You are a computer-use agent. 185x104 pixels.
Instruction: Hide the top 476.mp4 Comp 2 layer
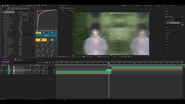coord(1,68)
